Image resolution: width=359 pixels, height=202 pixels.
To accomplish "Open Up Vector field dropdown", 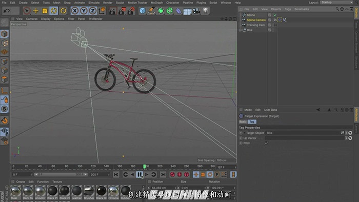I will coord(346,138).
